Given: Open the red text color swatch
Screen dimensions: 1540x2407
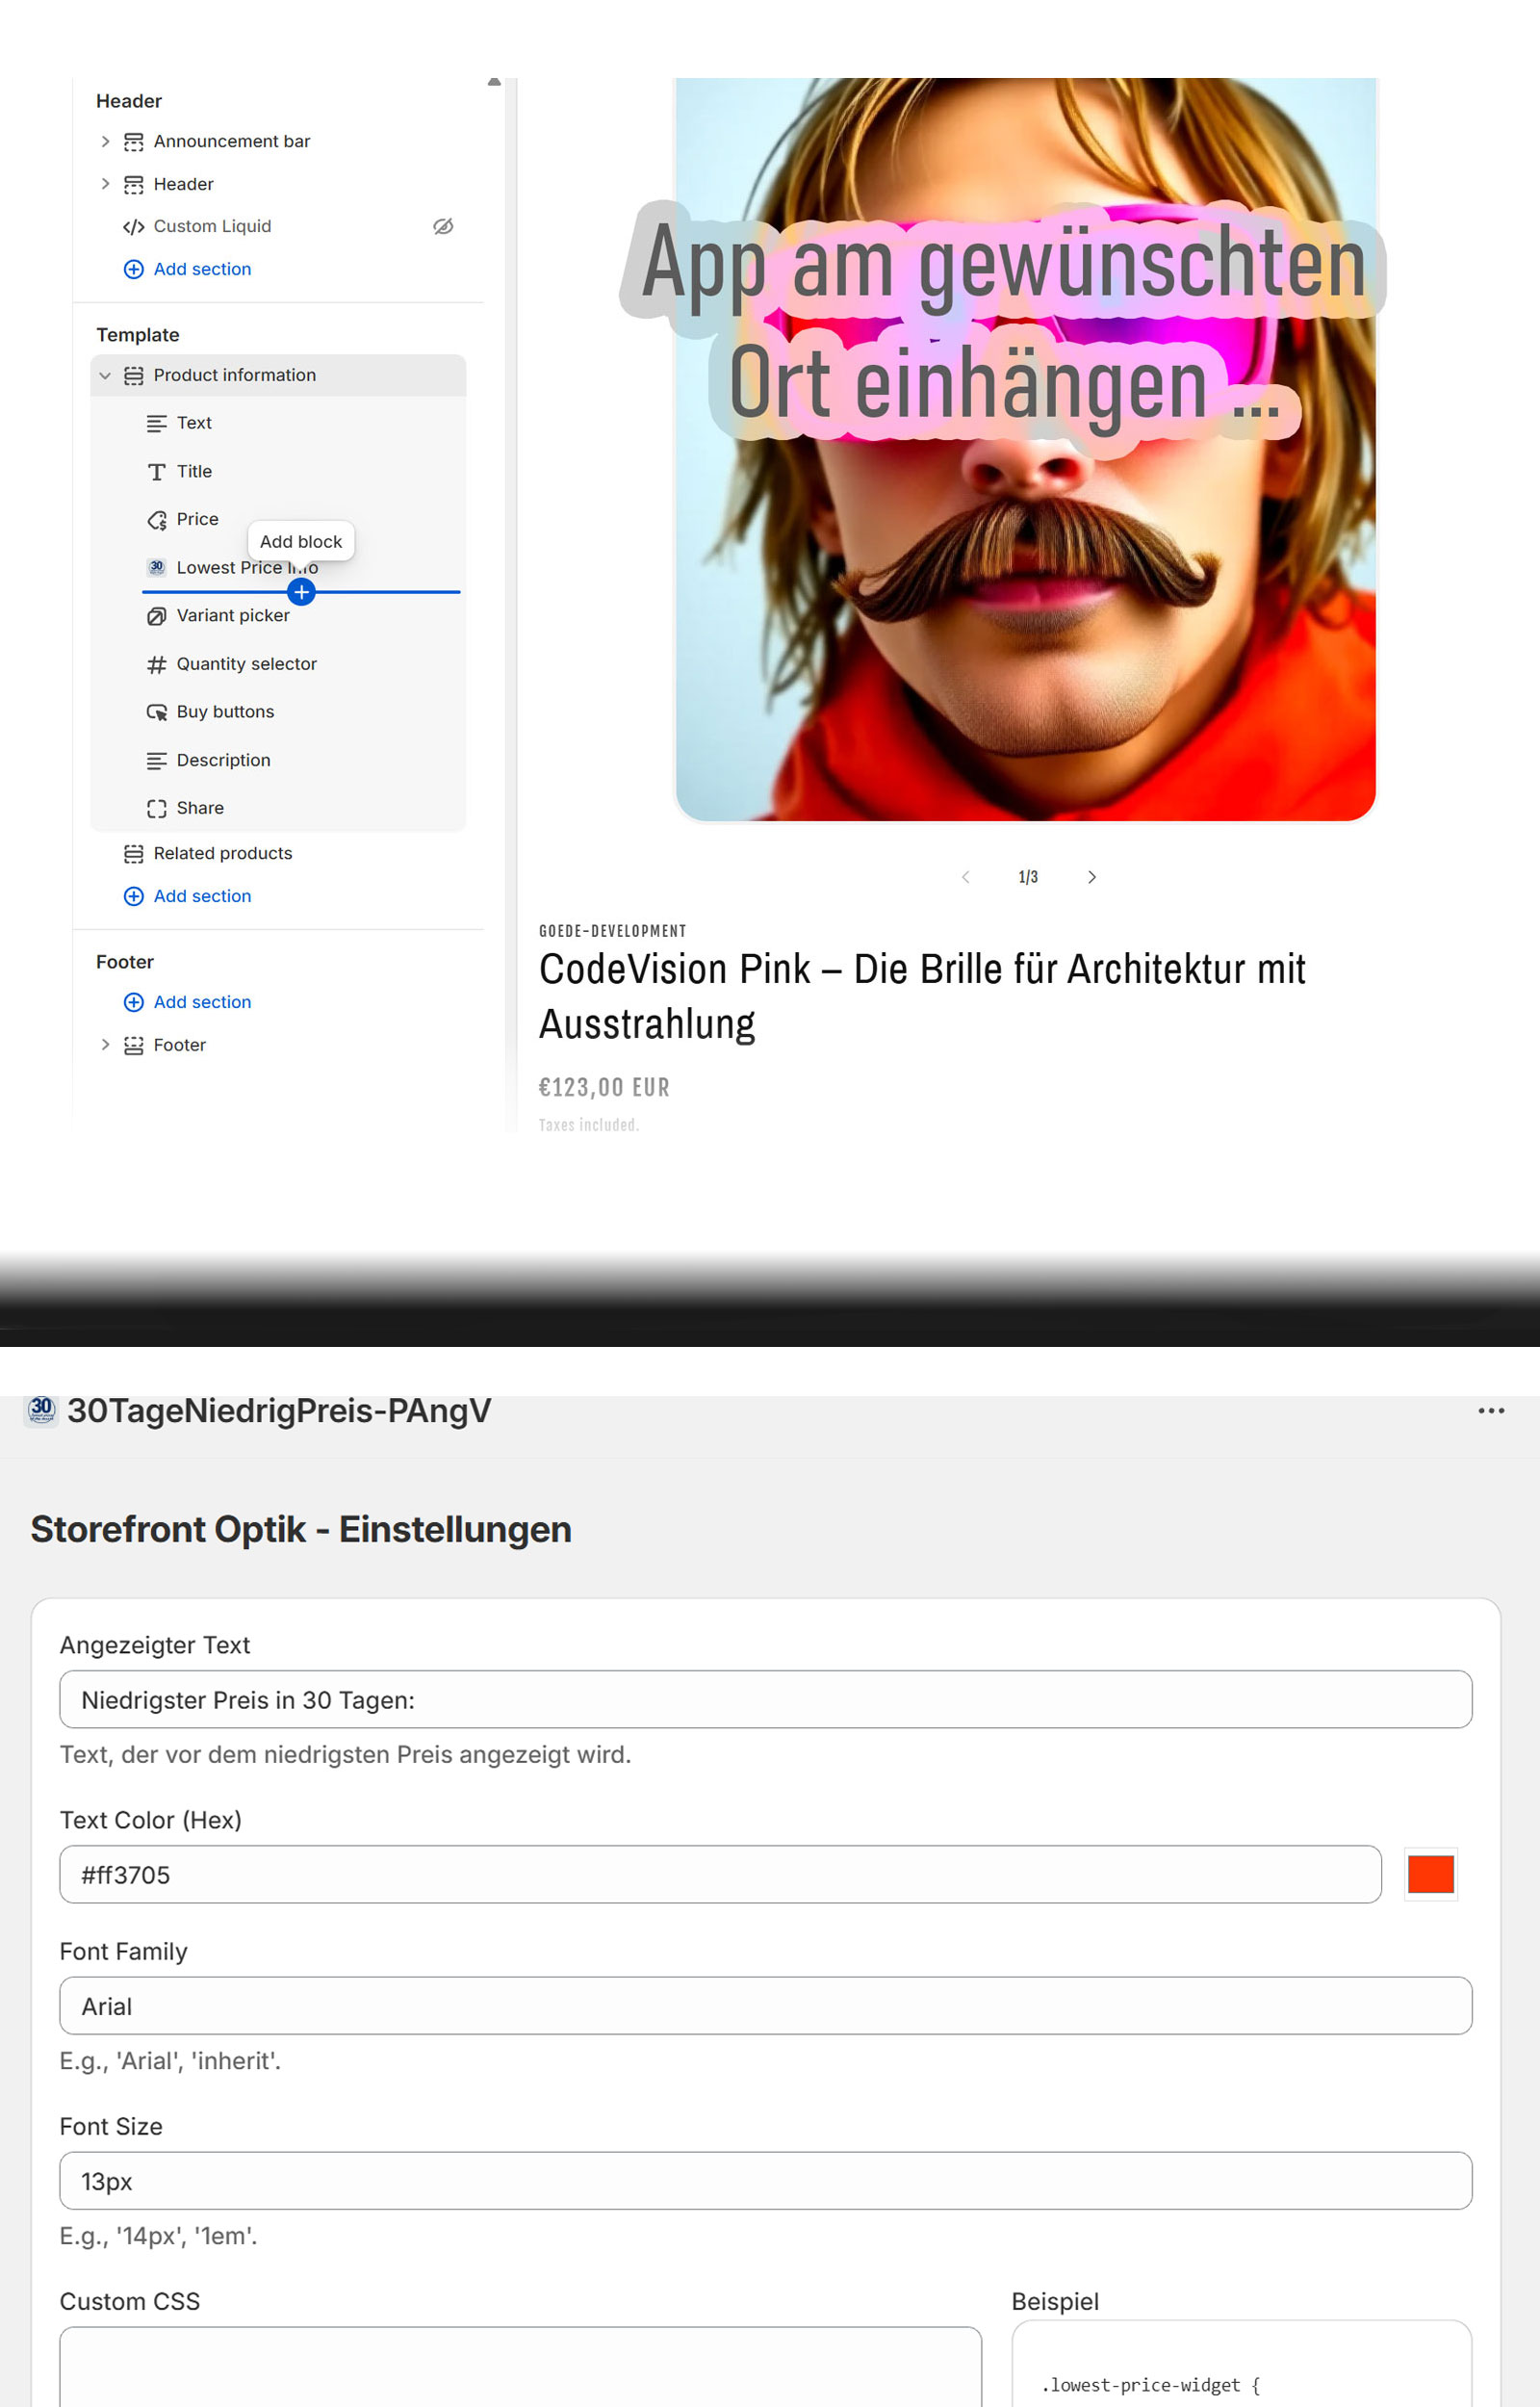Looking at the screenshot, I should point(1430,1874).
